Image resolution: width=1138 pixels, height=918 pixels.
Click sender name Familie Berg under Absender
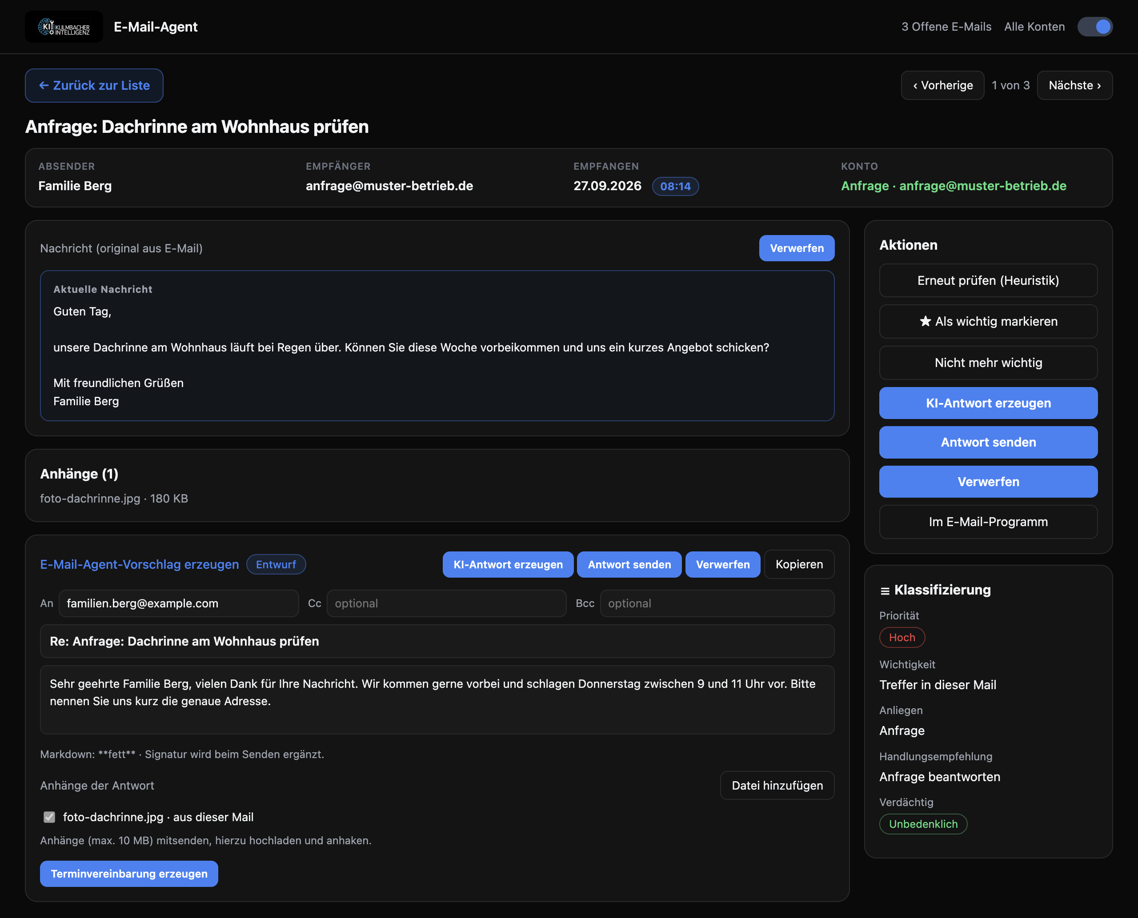(x=75, y=186)
